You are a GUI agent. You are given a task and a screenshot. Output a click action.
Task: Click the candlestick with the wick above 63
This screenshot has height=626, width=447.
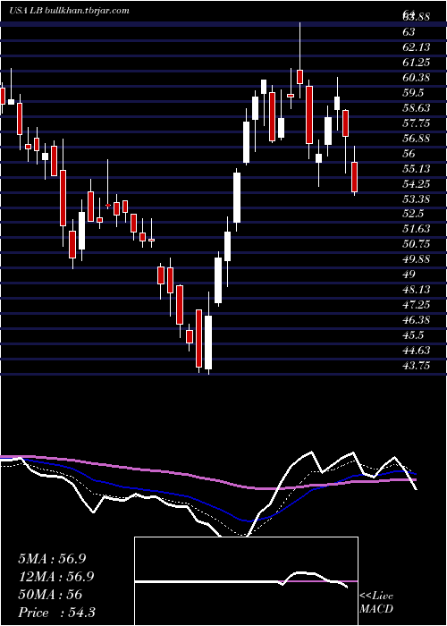click(x=299, y=76)
